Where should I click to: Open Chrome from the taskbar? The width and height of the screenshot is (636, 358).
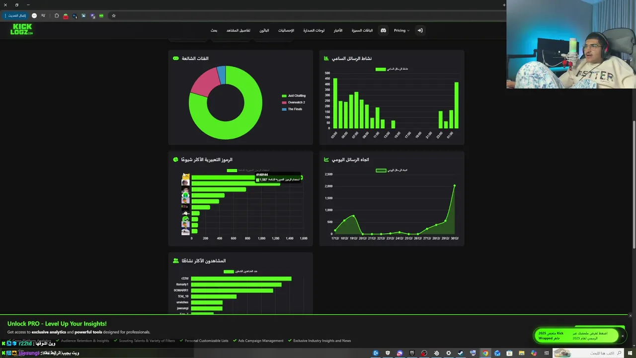coord(485,353)
